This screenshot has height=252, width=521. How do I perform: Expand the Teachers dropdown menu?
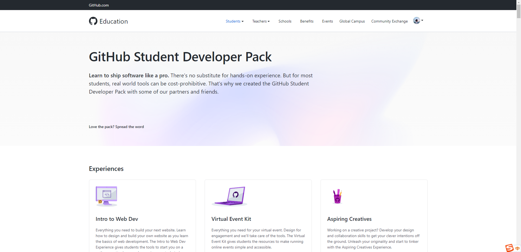(x=261, y=21)
